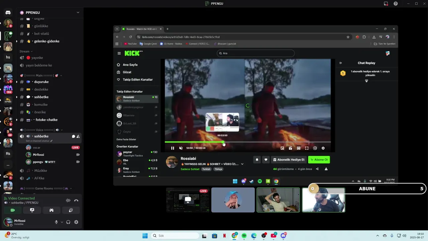This screenshot has height=241, width=428.
Task: Click Set a channel status
Action: (39, 141)
